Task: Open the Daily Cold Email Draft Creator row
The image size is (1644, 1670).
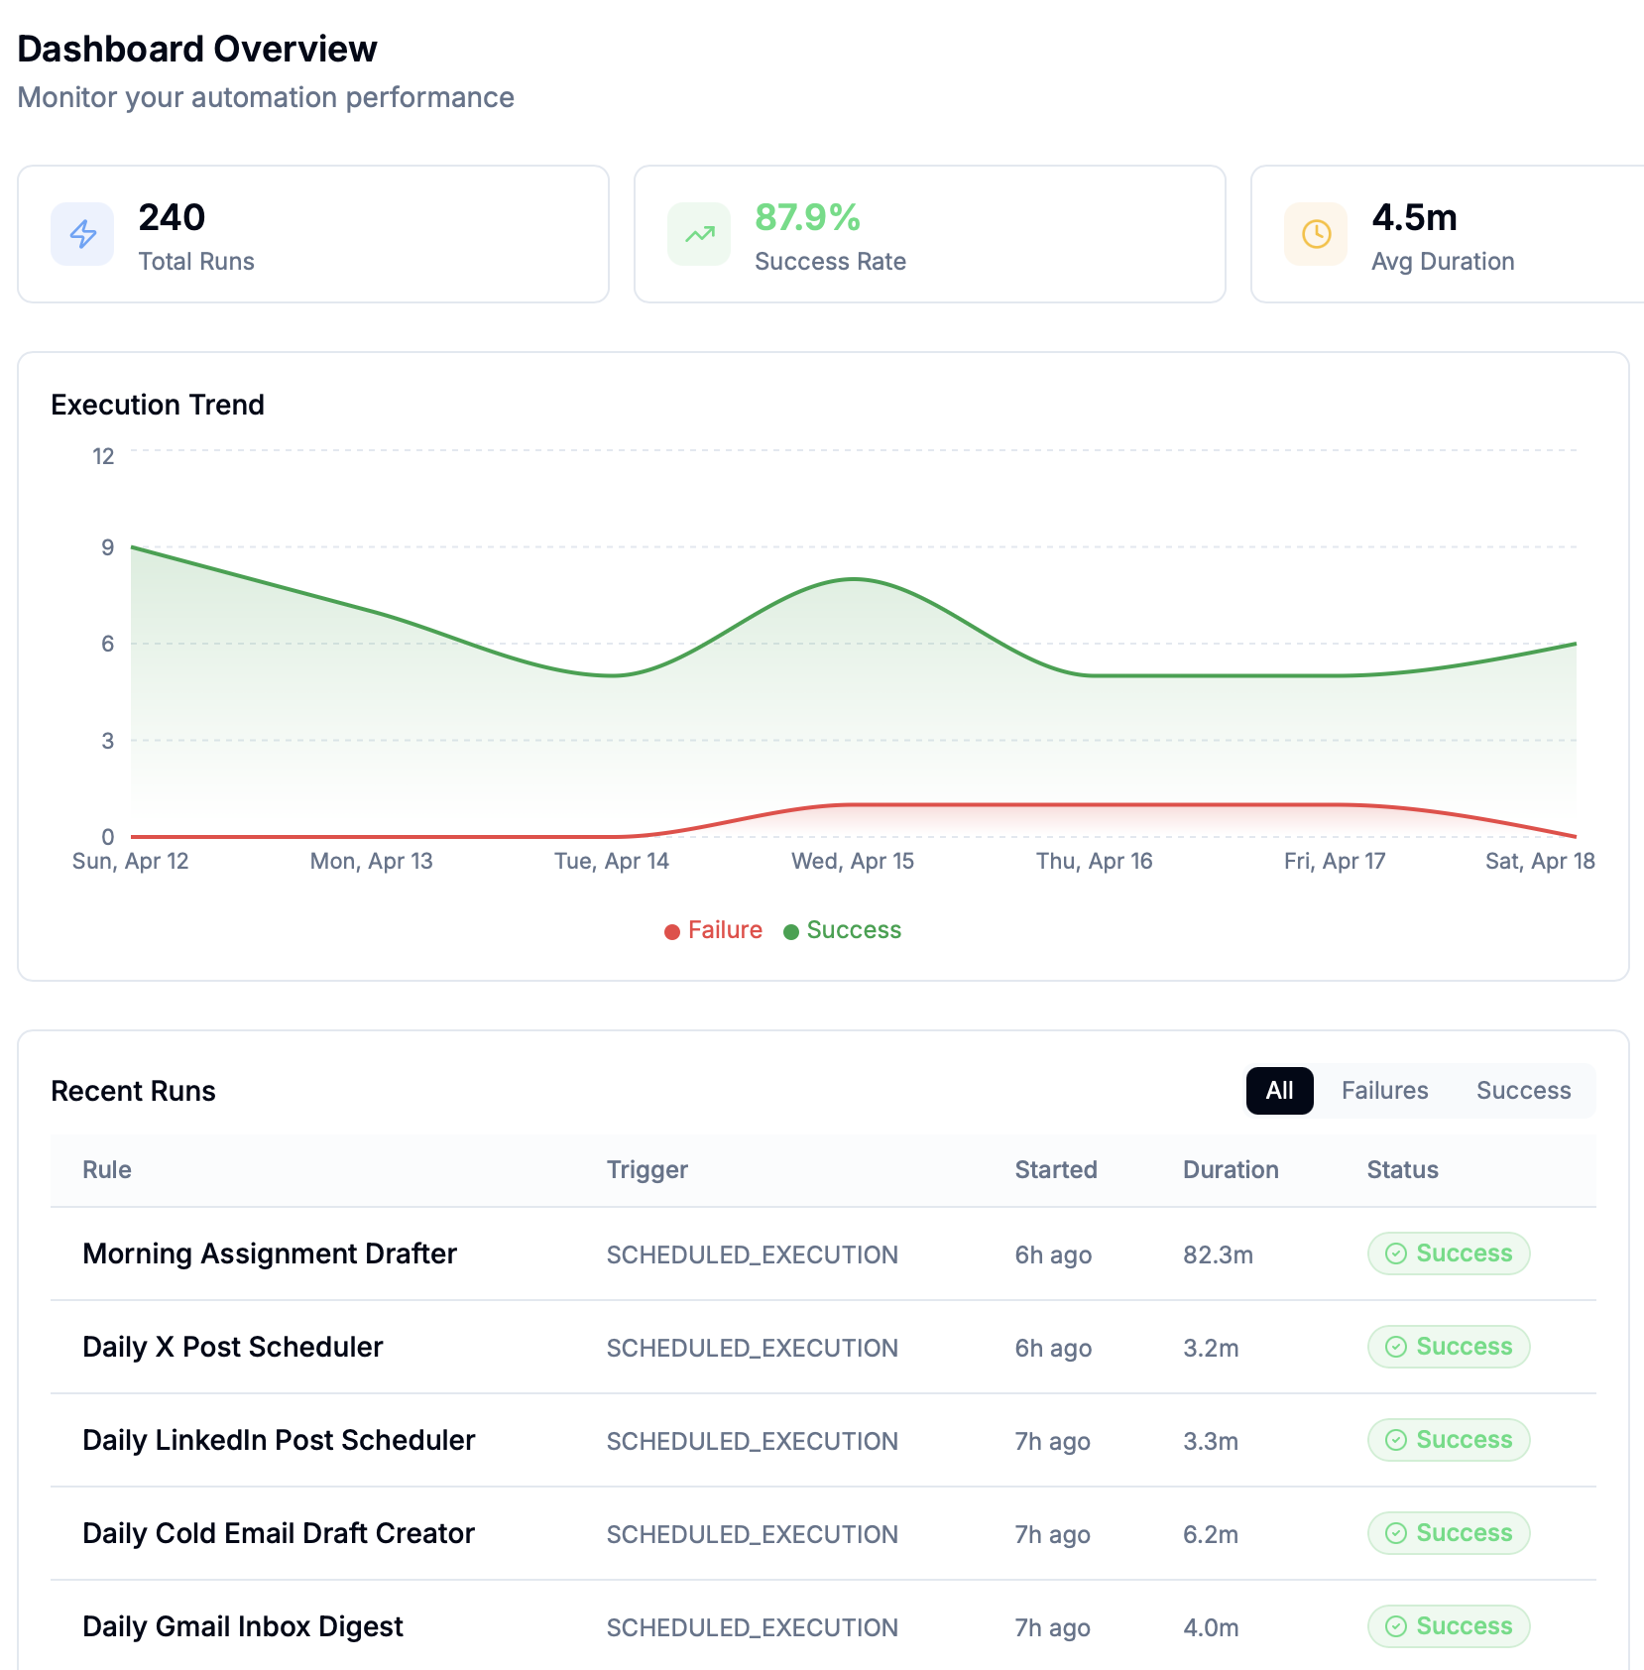Action: (279, 1533)
